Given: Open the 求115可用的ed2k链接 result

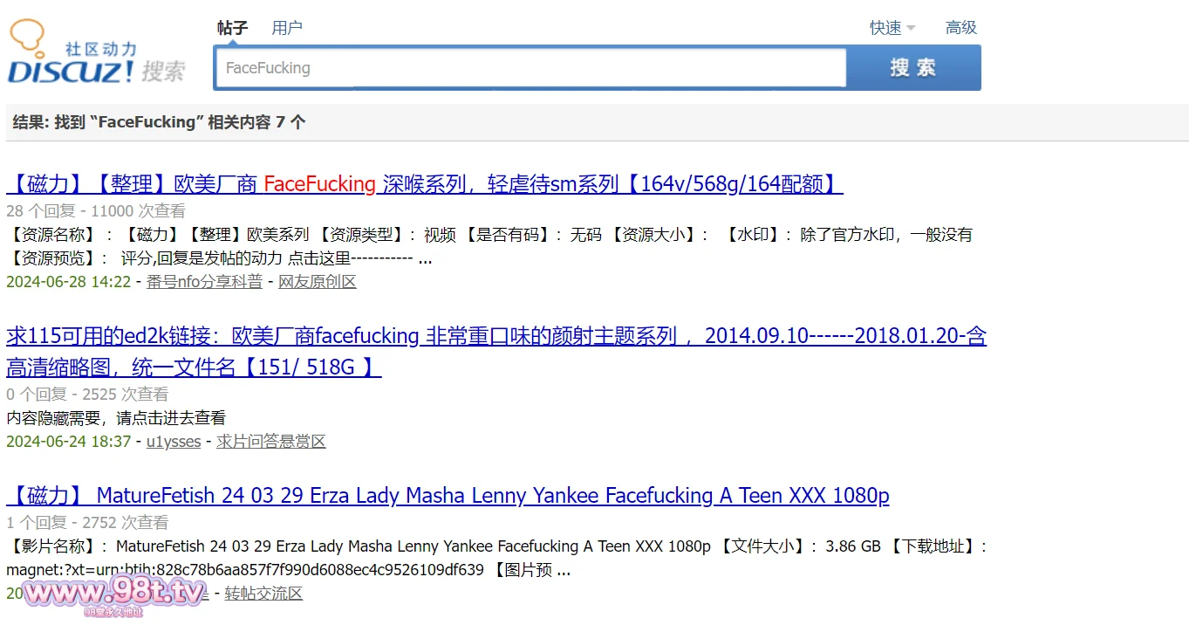Looking at the screenshot, I should coord(495,336).
